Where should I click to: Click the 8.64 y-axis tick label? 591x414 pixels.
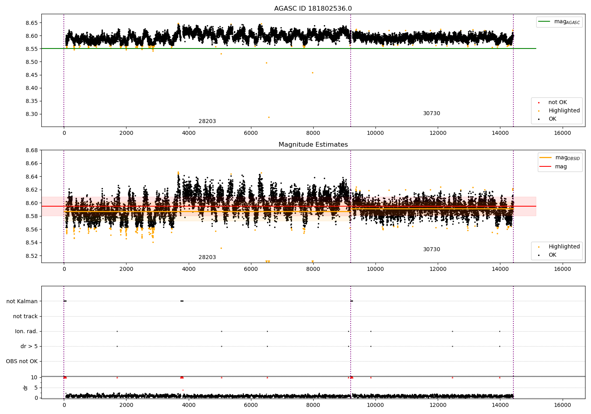32,177
